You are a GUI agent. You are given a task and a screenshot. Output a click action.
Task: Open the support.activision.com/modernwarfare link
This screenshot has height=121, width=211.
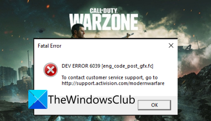pos(113,83)
